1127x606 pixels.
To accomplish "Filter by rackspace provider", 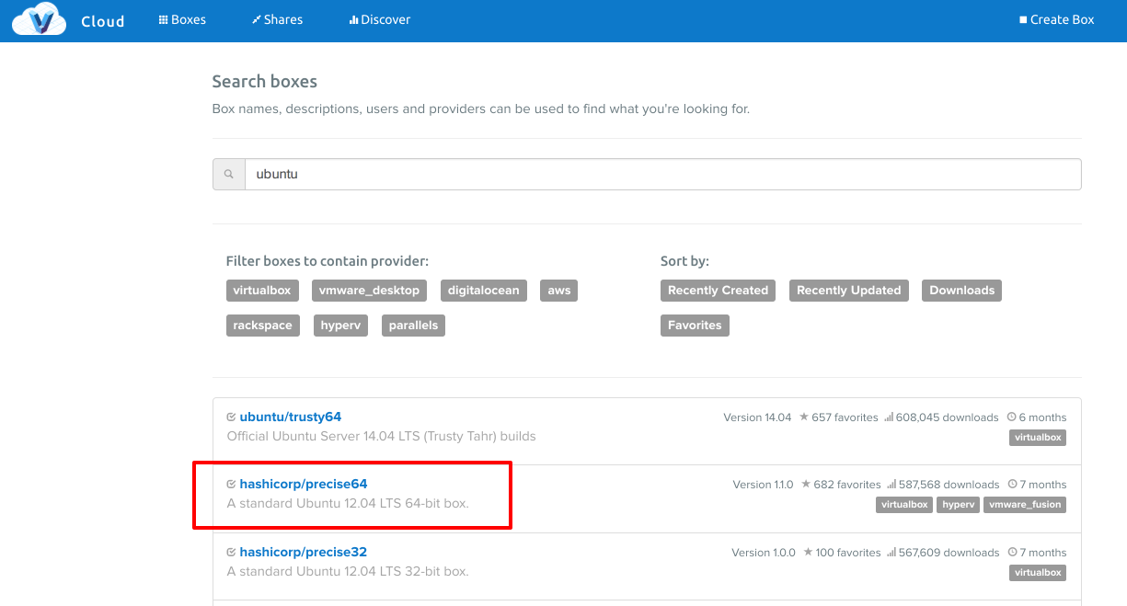I will coord(263,326).
